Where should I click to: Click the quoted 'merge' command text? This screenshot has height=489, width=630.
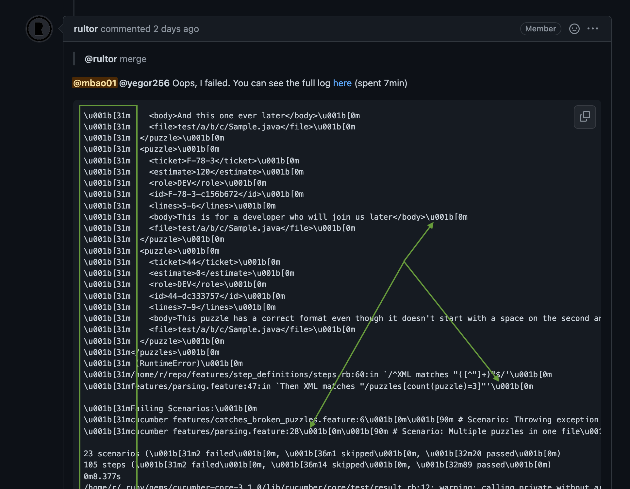pyautogui.click(x=133, y=59)
